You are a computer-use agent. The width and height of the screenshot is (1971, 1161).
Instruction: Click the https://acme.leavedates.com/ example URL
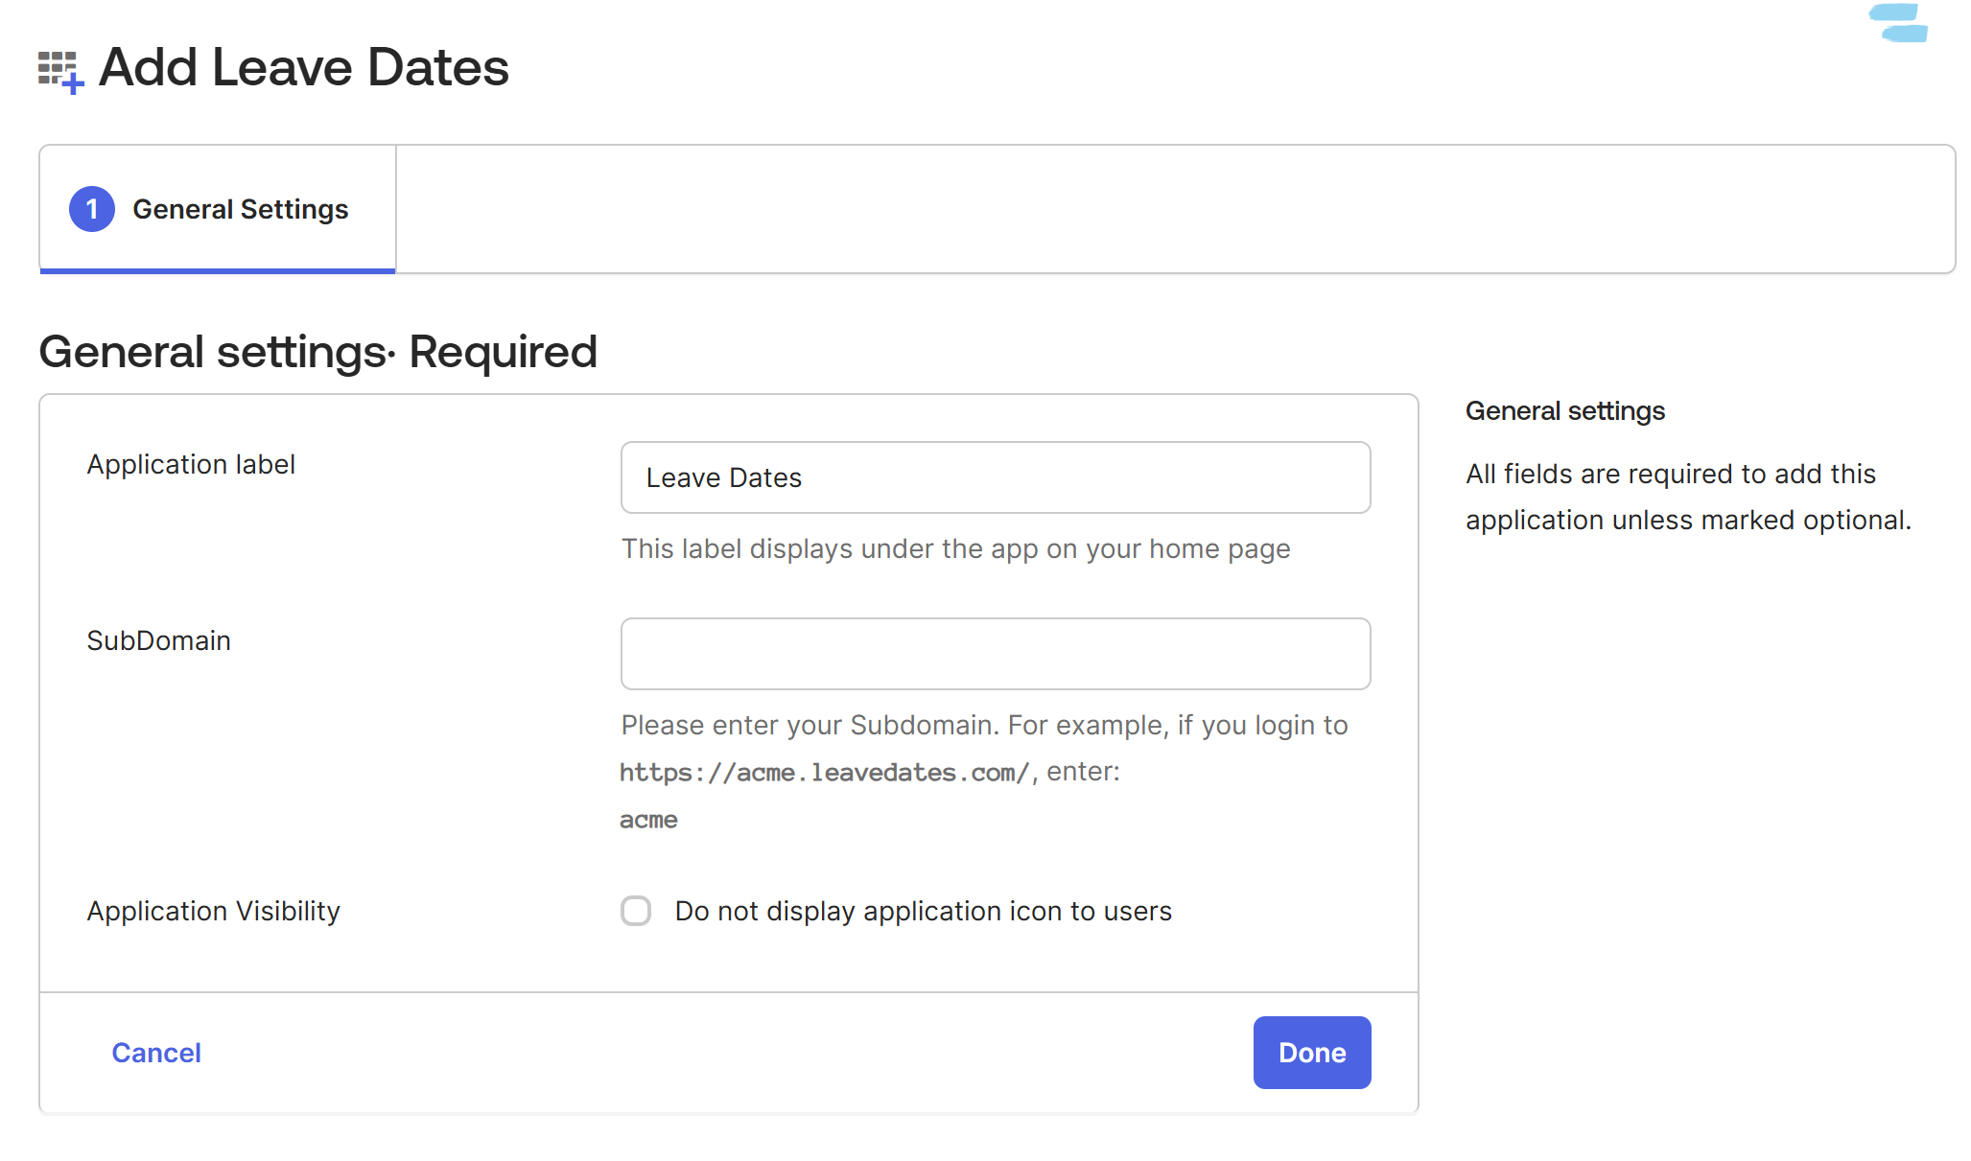click(x=825, y=773)
